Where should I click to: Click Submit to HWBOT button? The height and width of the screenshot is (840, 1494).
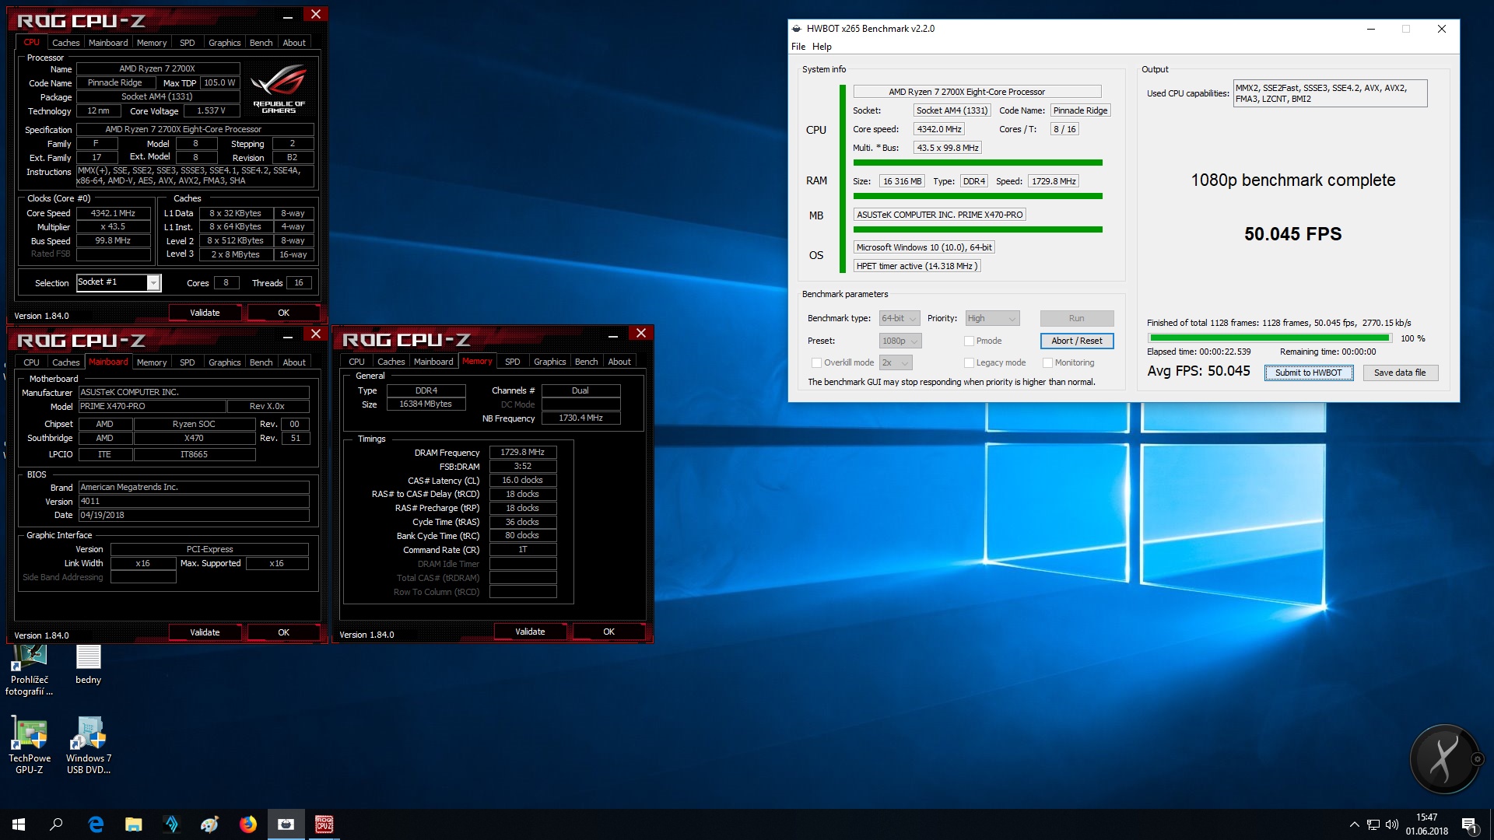coord(1309,373)
